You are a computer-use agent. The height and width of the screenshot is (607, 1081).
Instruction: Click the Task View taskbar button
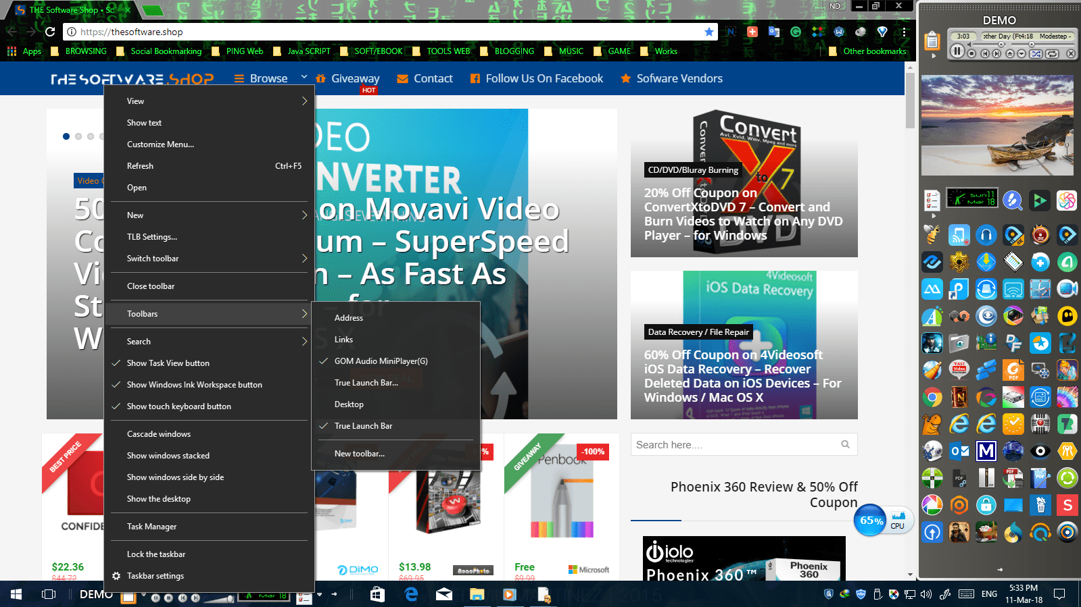click(x=49, y=594)
